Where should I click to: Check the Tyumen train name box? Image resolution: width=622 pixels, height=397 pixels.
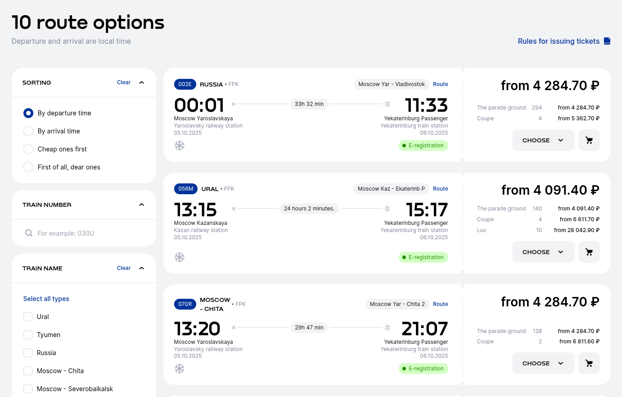click(x=28, y=335)
